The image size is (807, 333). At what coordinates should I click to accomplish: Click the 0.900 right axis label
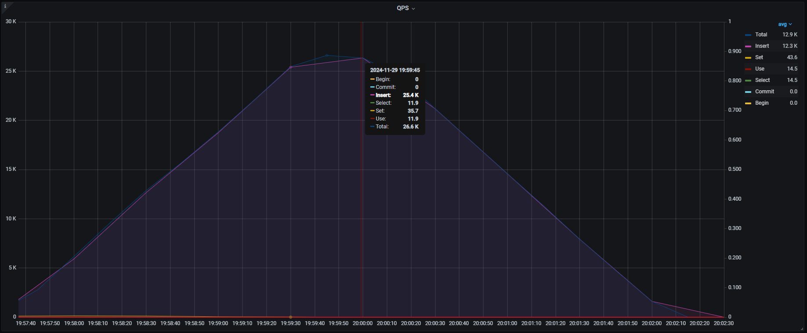(x=735, y=51)
